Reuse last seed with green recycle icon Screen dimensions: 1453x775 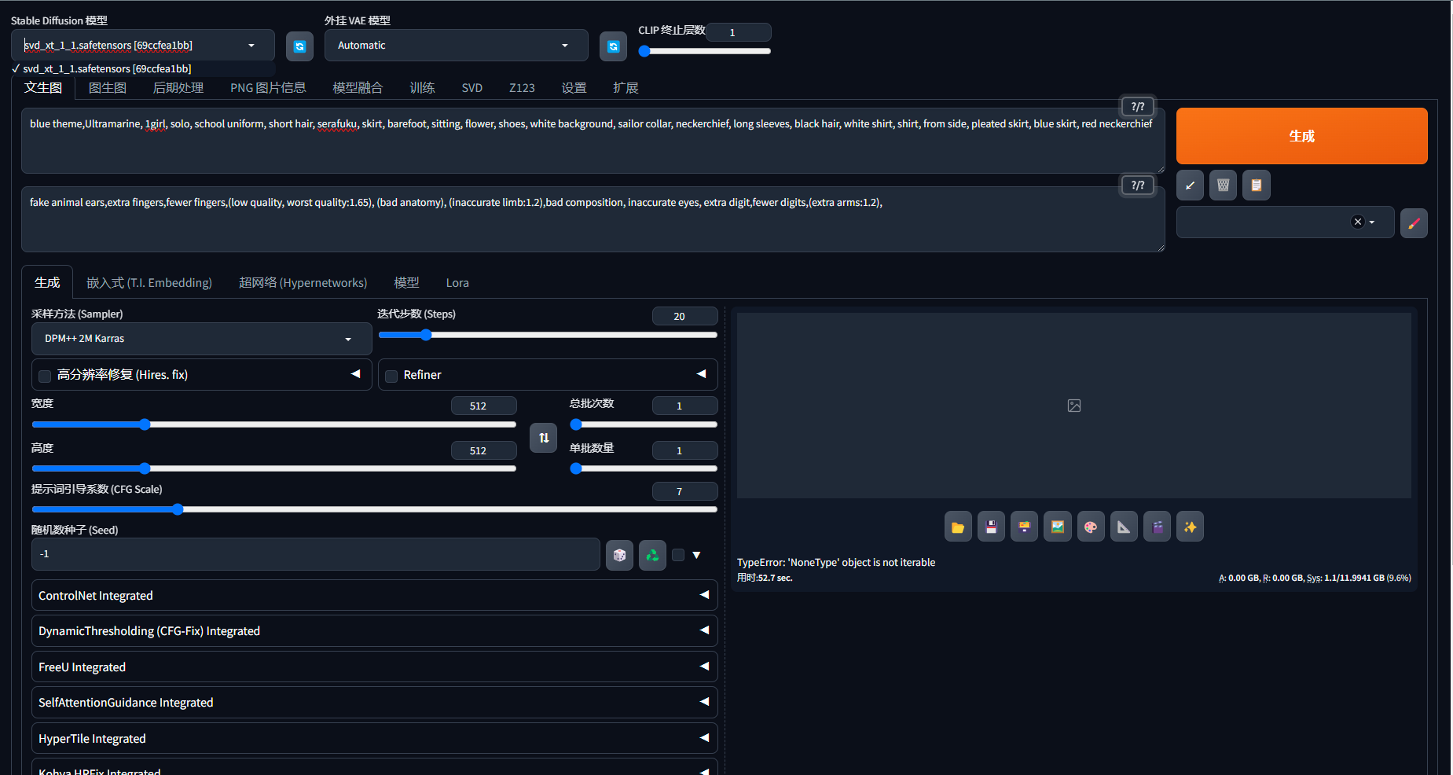[652, 555]
